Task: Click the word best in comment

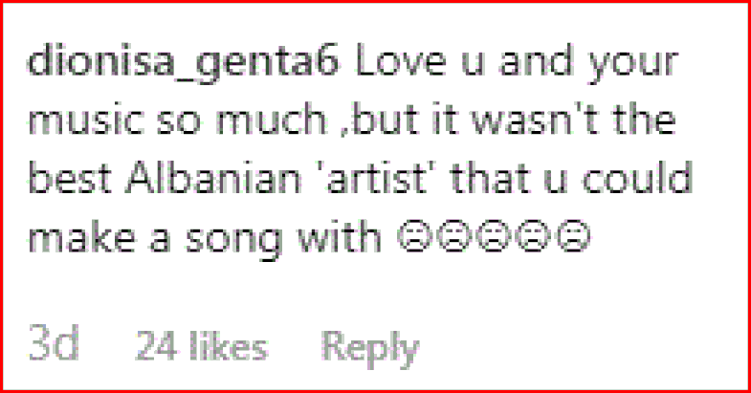Action: point(70,177)
